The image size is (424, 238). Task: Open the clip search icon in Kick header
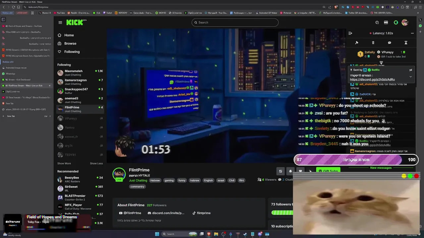[377, 22]
